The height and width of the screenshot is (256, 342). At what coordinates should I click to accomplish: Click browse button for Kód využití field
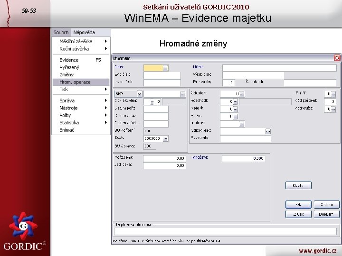333,109
